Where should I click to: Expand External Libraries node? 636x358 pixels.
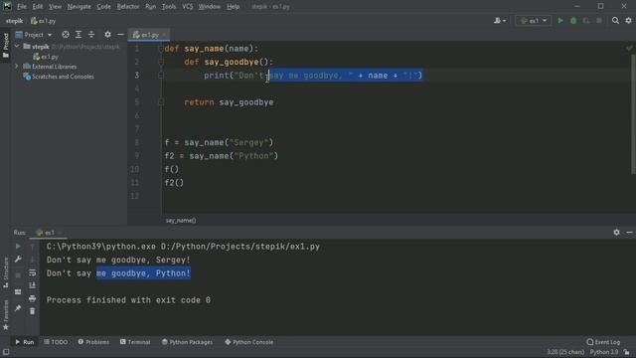click(17, 67)
